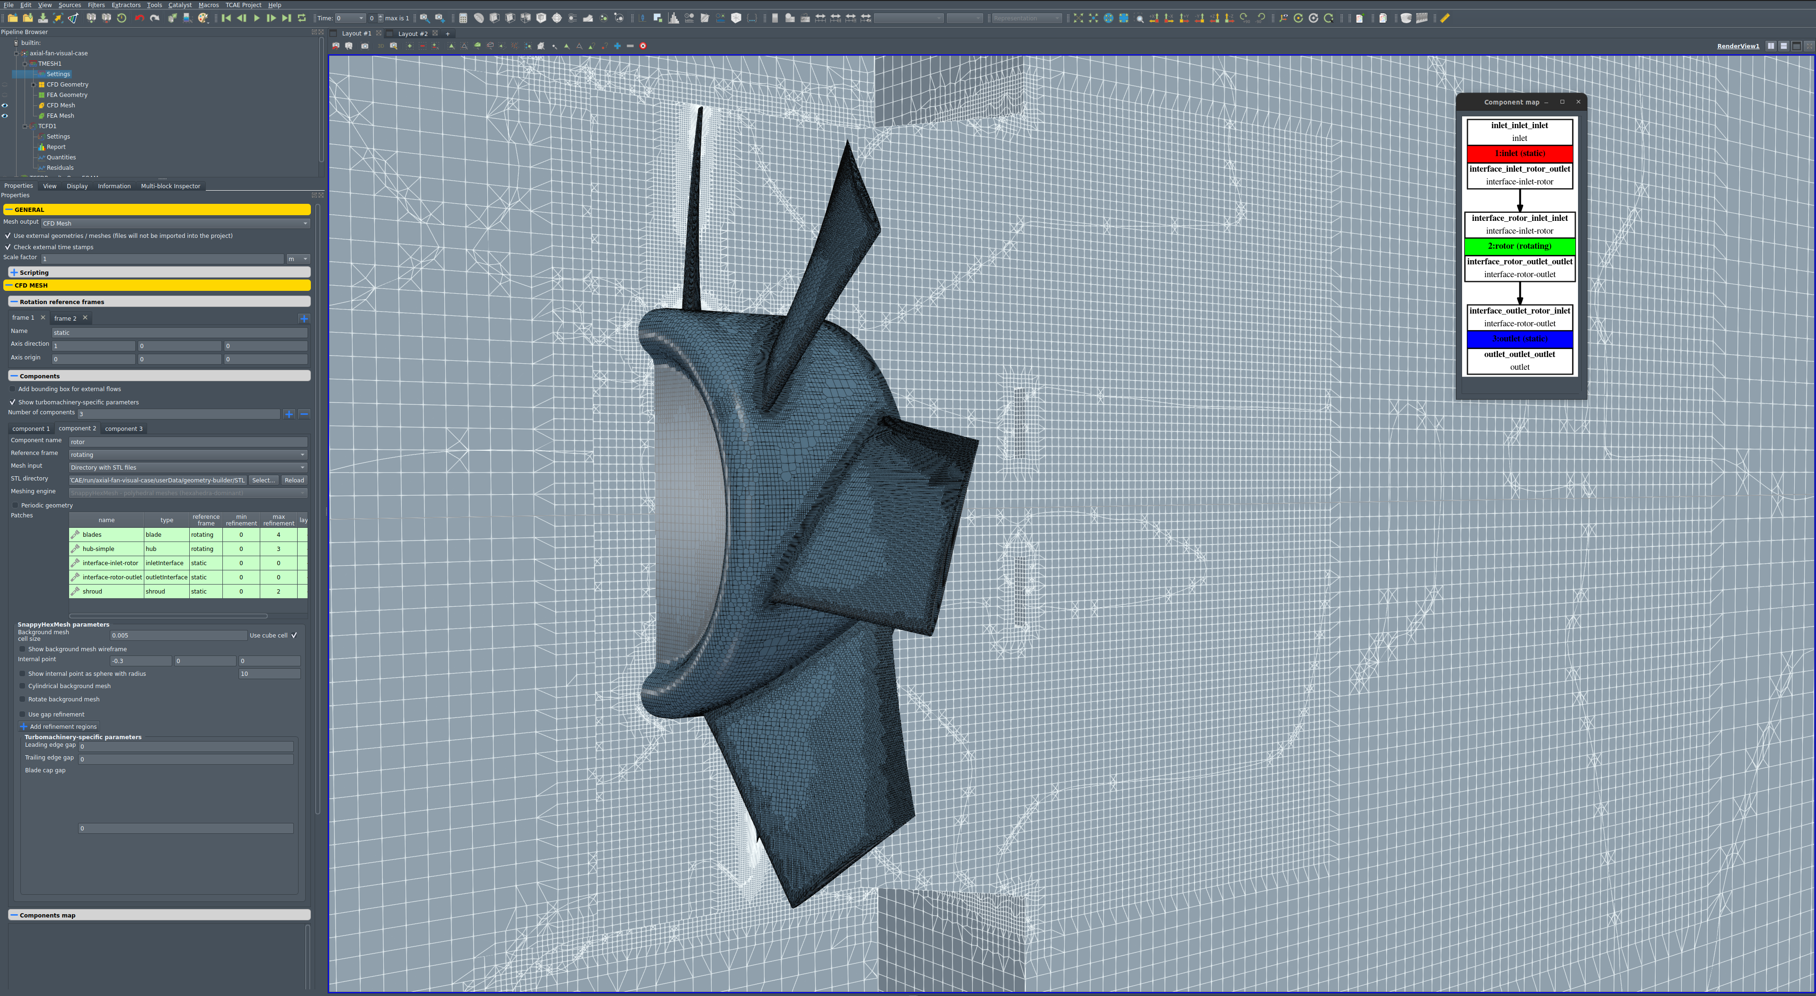This screenshot has width=1816, height=996.
Task: Set view direction to +X
Action: pyautogui.click(x=1154, y=18)
